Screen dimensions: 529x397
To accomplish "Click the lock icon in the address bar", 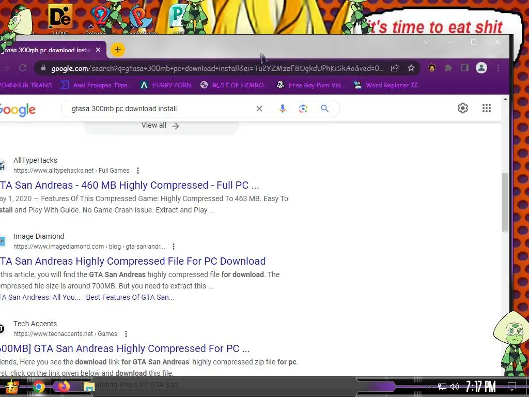I will (x=43, y=68).
